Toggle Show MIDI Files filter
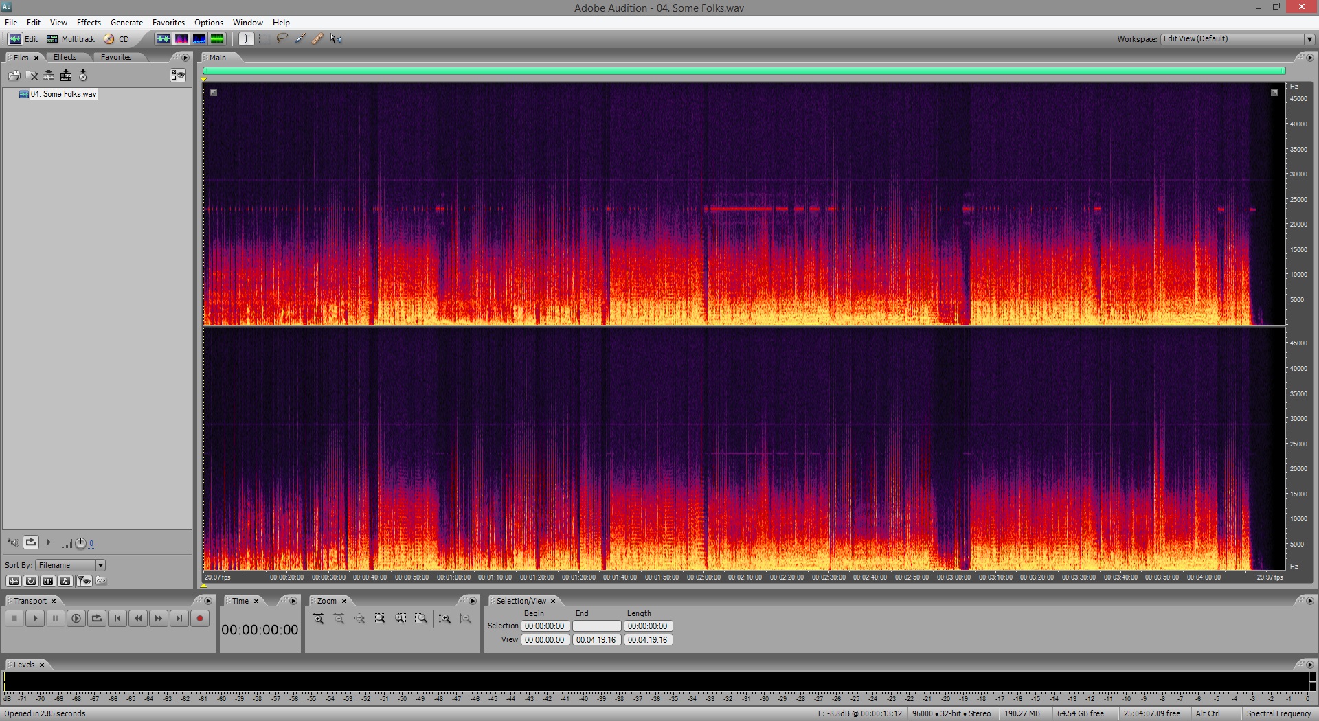 tap(65, 581)
